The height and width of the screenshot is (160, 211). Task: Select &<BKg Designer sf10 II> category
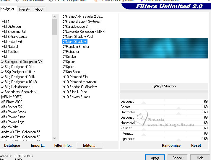pos(18,72)
